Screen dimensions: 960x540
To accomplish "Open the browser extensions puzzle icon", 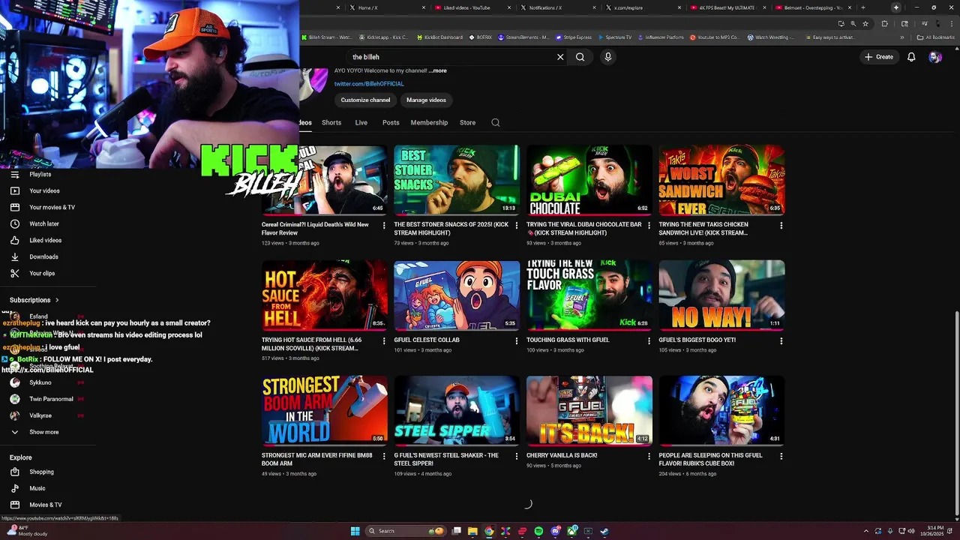I will pyautogui.click(x=884, y=23).
